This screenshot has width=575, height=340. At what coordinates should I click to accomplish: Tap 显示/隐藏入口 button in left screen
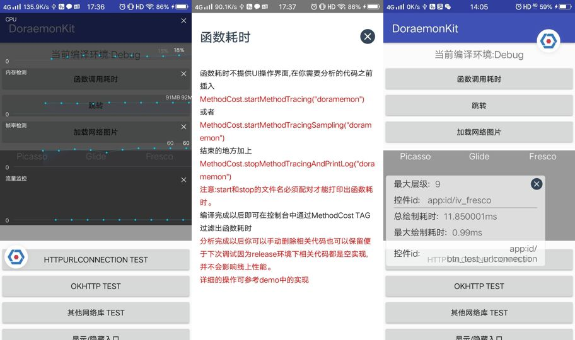pos(96,335)
